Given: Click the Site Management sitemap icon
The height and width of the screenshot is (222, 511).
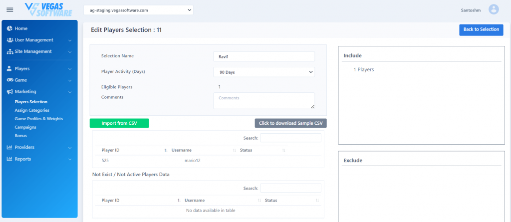Looking at the screenshot, I should 10,51.
